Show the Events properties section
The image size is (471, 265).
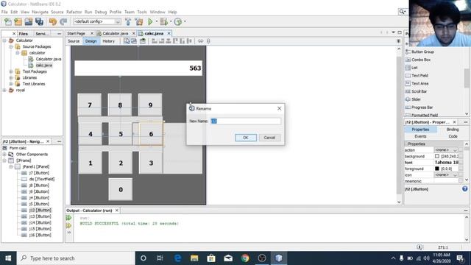coord(420,136)
